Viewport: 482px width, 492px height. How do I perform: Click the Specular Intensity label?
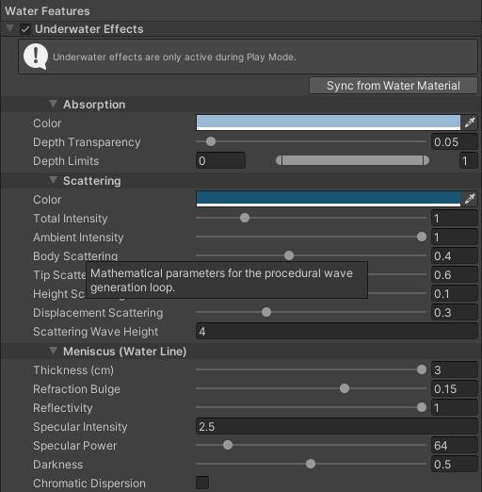[x=80, y=427]
